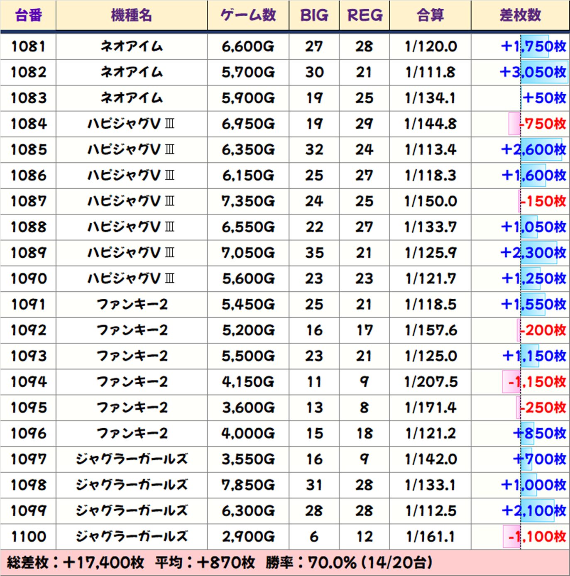Click the 総差枚 +17,400枚 summary text
The height and width of the screenshot is (576, 570).
coord(76,563)
